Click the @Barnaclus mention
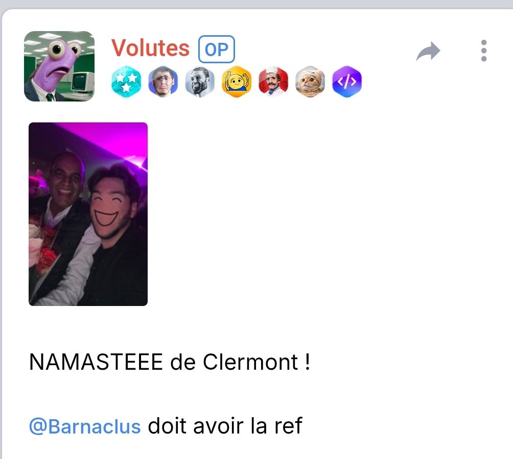Image resolution: width=513 pixels, height=459 pixels. (x=85, y=426)
